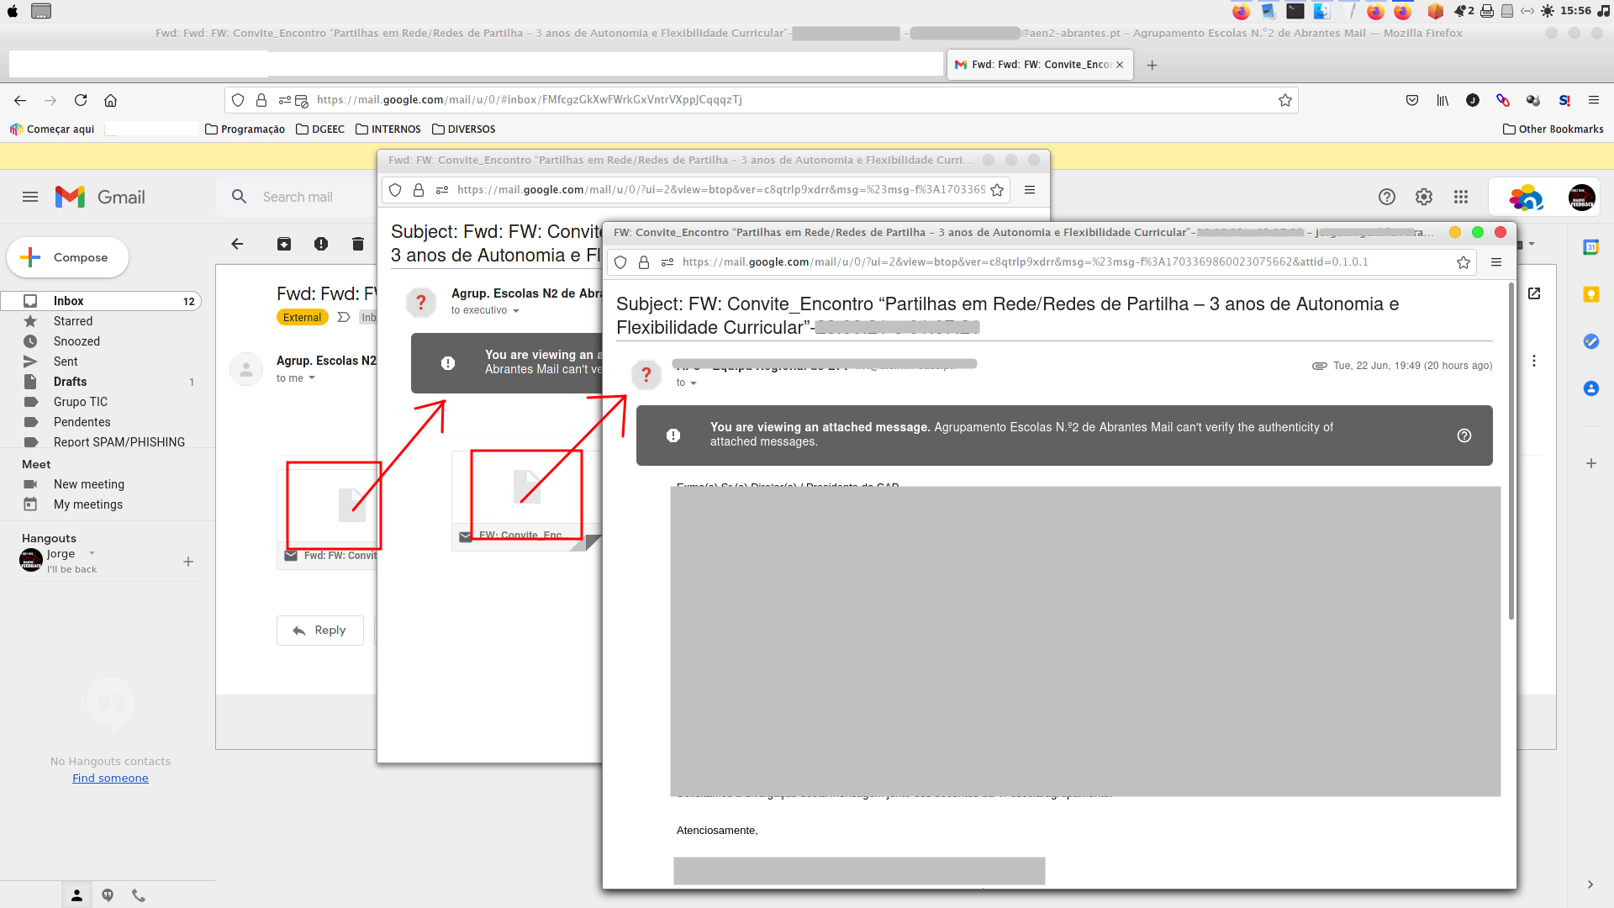Click the Delete trash icon
This screenshot has height=908, width=1614.
[358, 244]
